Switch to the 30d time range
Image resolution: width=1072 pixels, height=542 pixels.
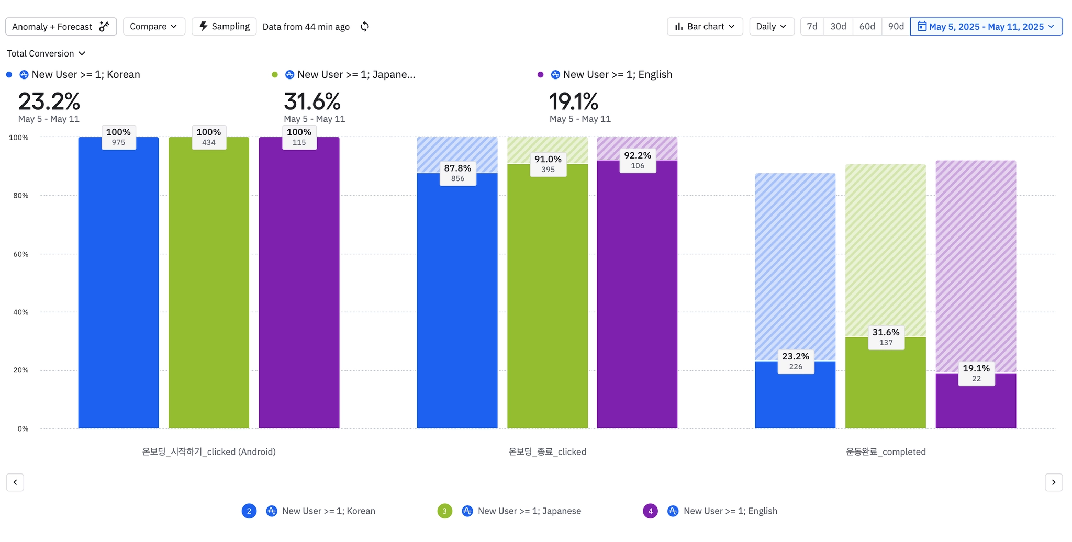pyautogui.click(x=838, y=27)
